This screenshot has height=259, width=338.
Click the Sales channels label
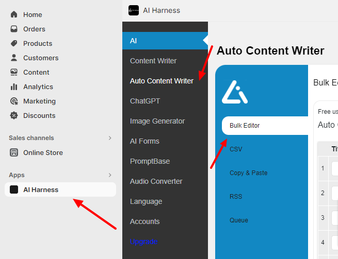(31, 138)
